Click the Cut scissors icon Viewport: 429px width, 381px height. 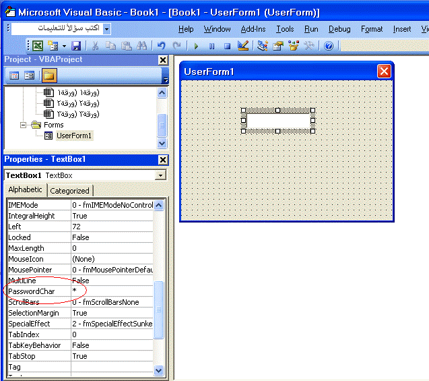click(95, 46)
